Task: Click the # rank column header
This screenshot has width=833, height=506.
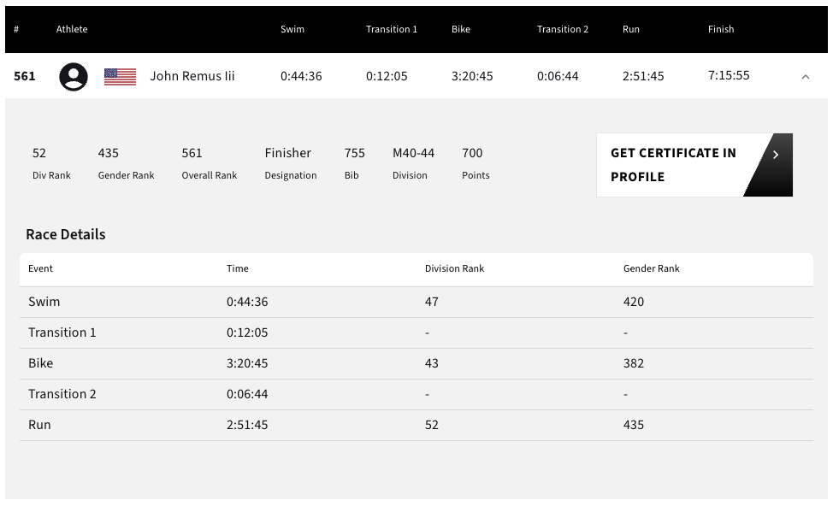Action: (16, 29)
